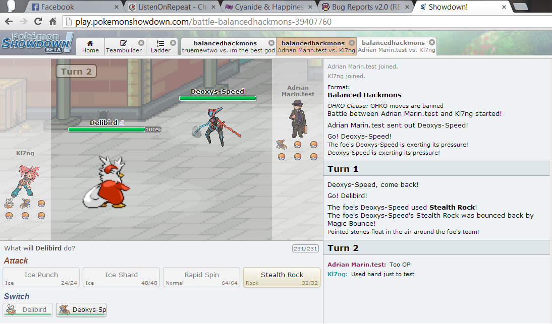This screenshot has height=324, width=552.
Task: Click foe's Deoxys team icon
Action: pos(281,145)
